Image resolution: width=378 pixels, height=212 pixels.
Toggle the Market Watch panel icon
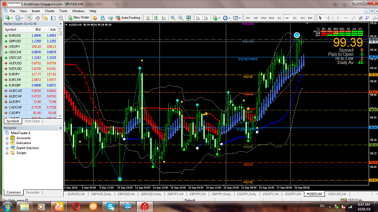point(30,18)
